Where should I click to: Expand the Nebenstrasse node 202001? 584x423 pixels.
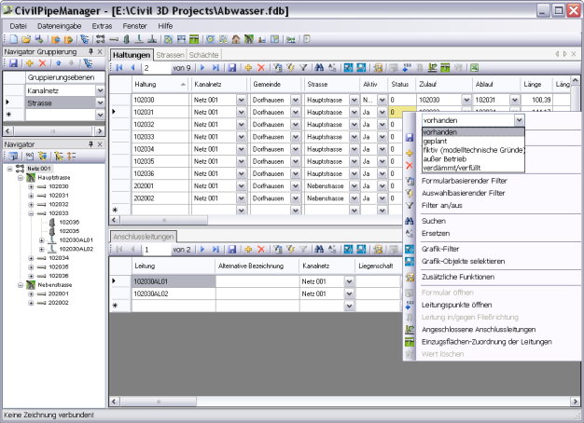pos(31,293)
